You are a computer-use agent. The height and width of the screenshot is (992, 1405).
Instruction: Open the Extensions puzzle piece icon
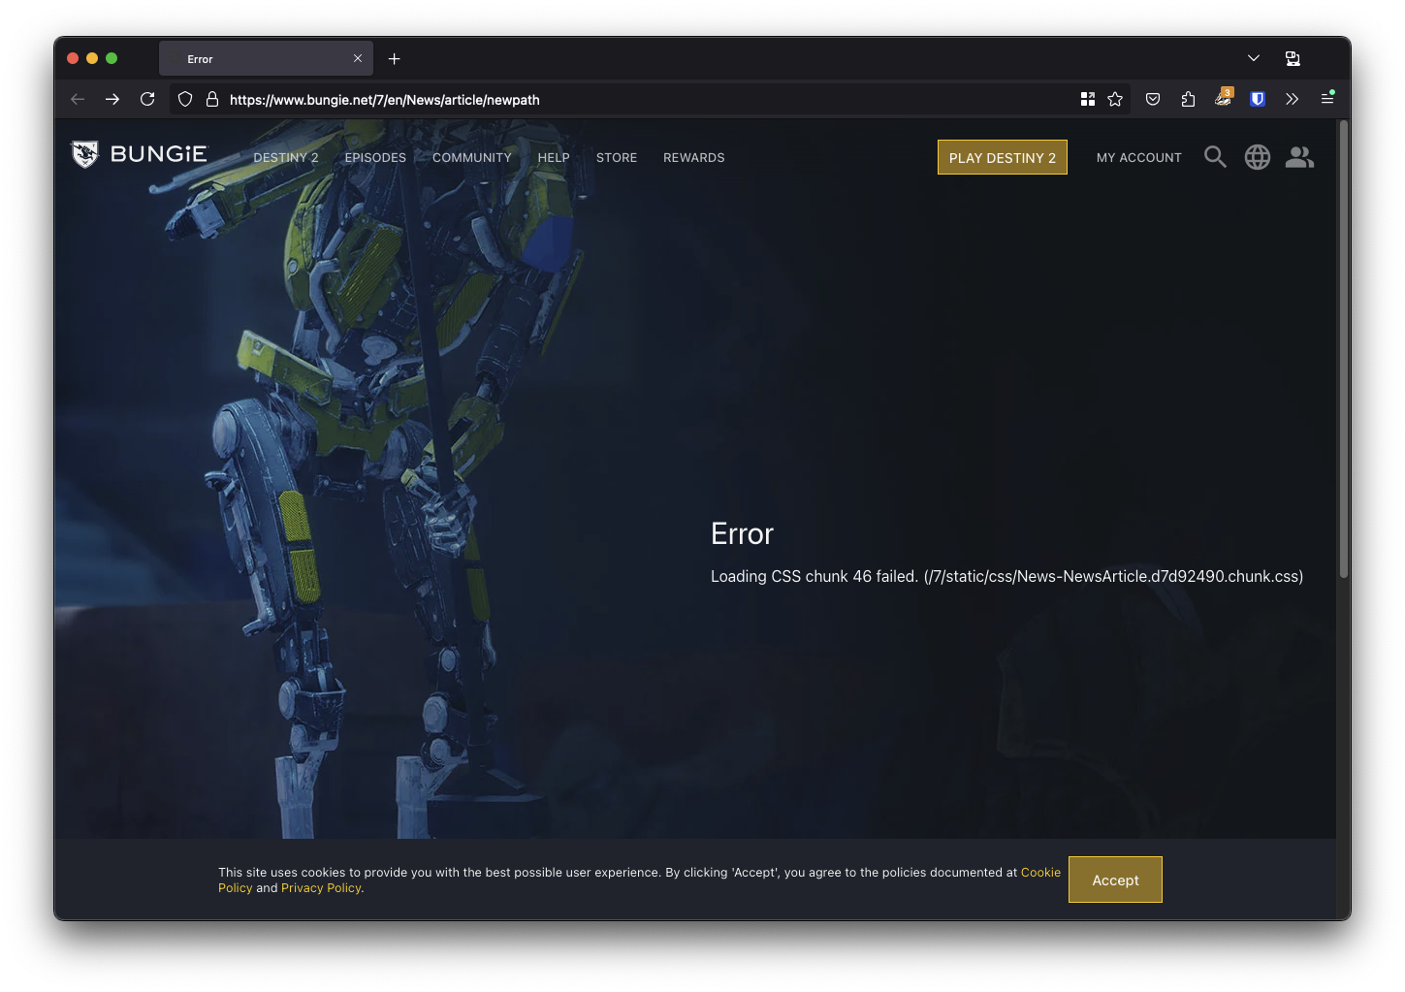pos(1188,99)
